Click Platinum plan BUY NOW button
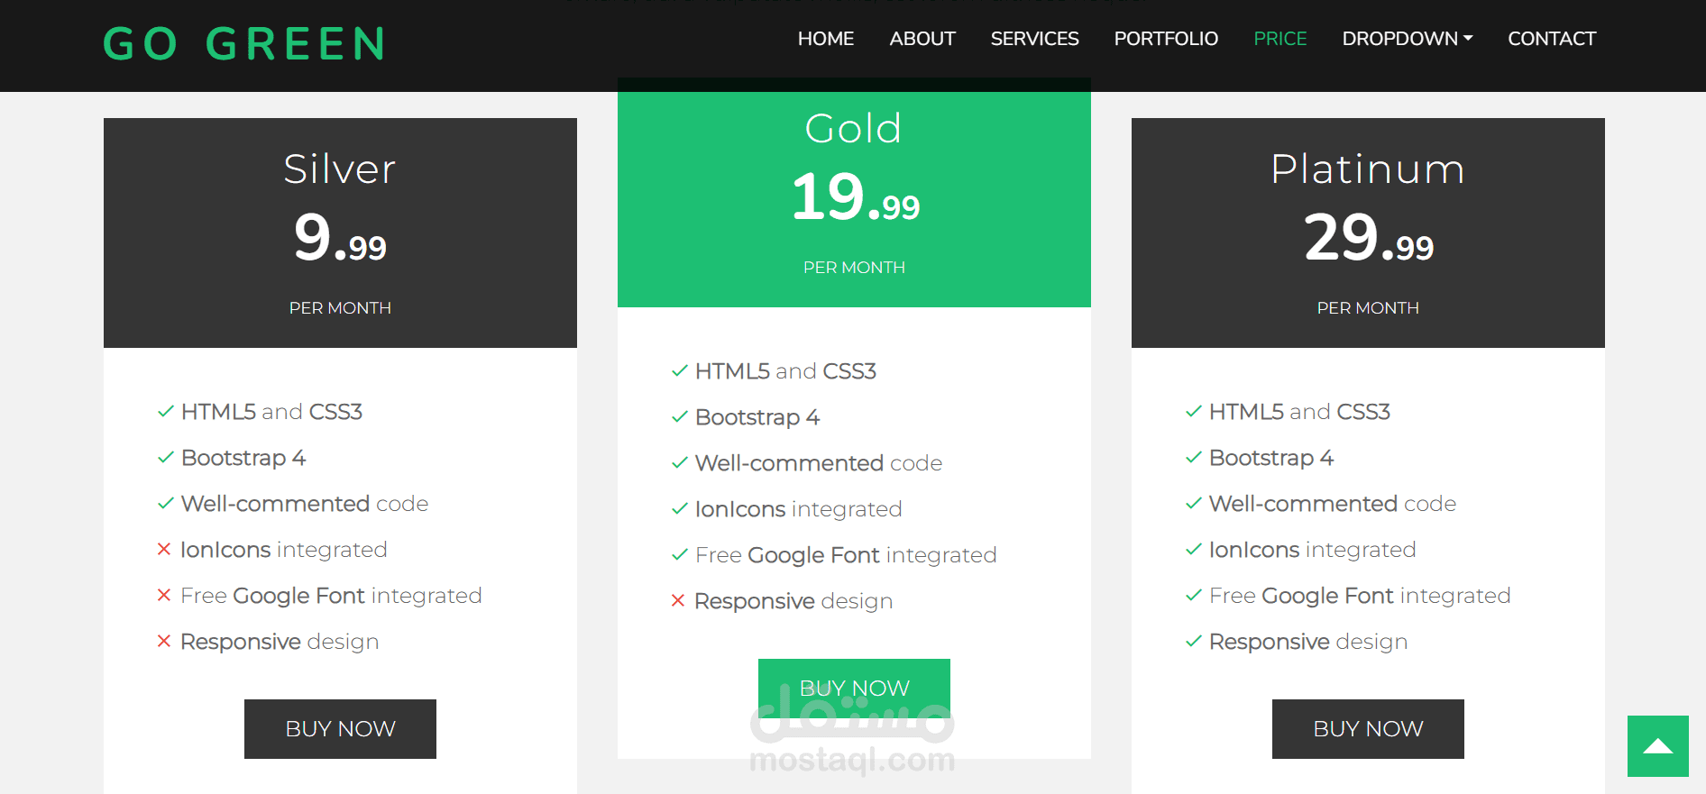This screenshot has width=1706, height=794. click(x=1368, y=729)
